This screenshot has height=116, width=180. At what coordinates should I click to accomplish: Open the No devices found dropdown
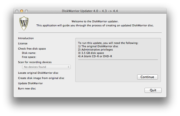click(x=46, y=67)
